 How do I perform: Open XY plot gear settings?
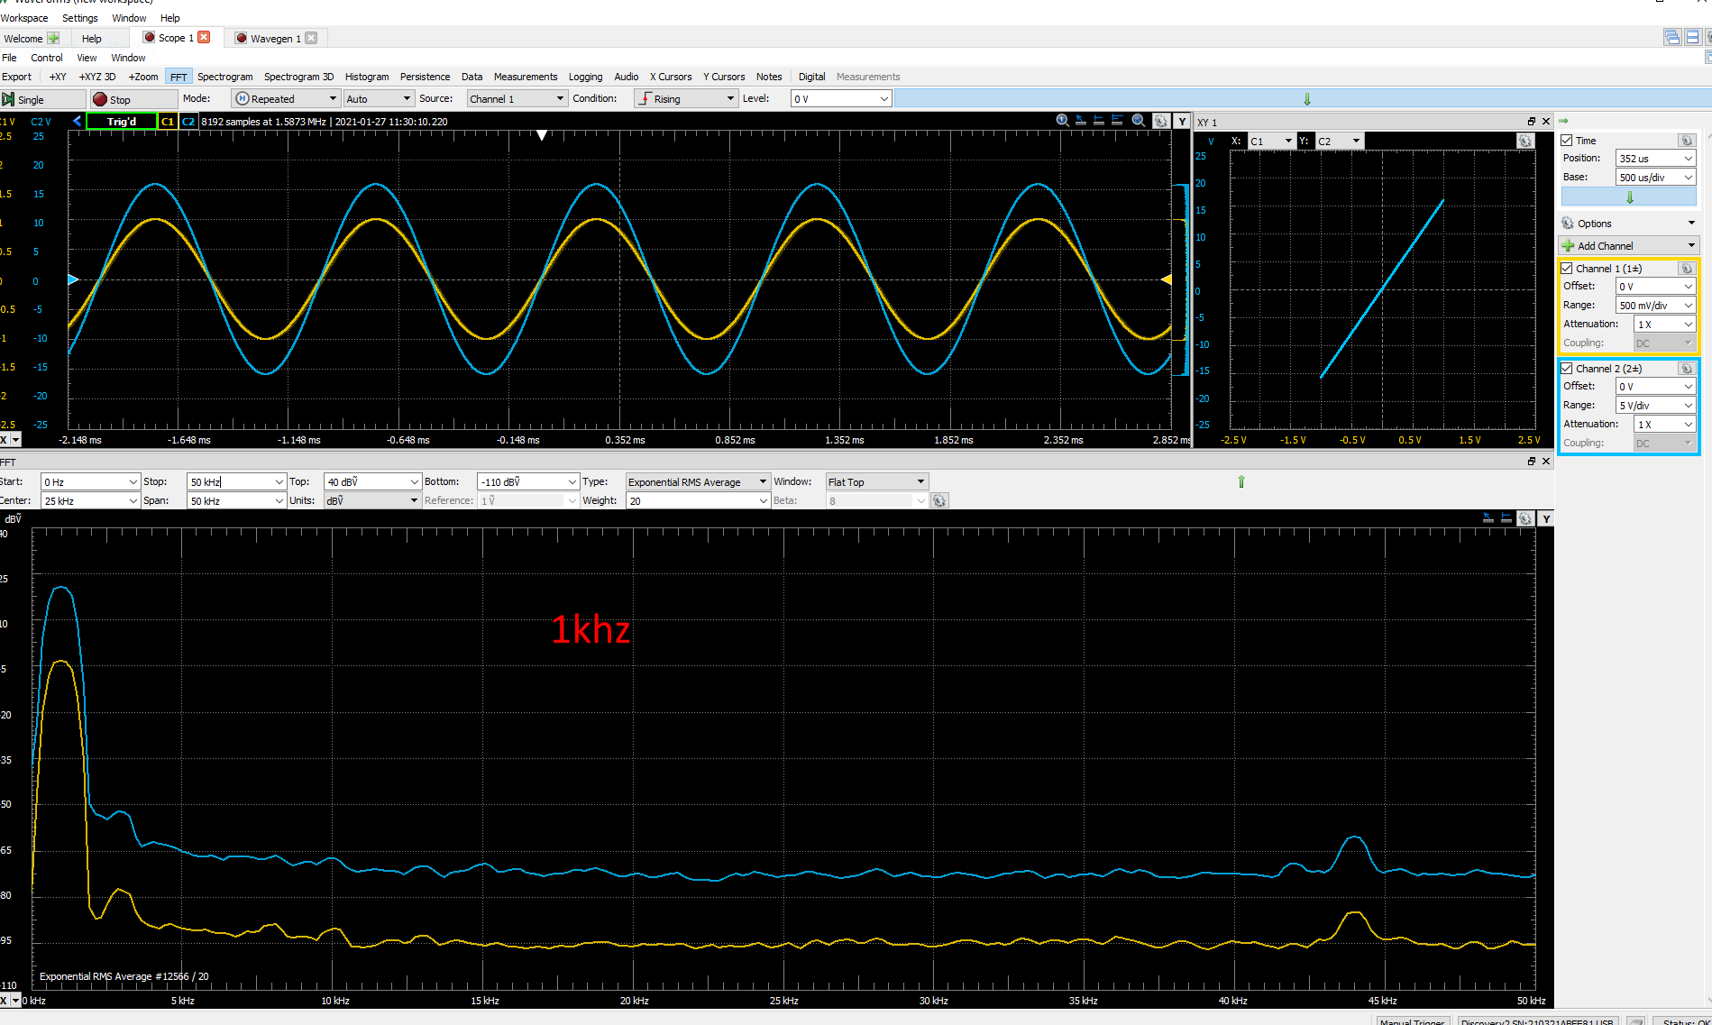[1524, 141]
